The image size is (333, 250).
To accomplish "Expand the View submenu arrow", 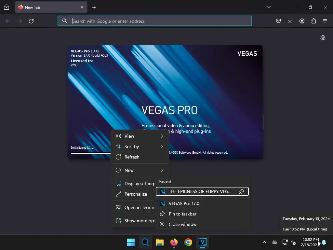I will pyautogui.click(x=162, y=136).
